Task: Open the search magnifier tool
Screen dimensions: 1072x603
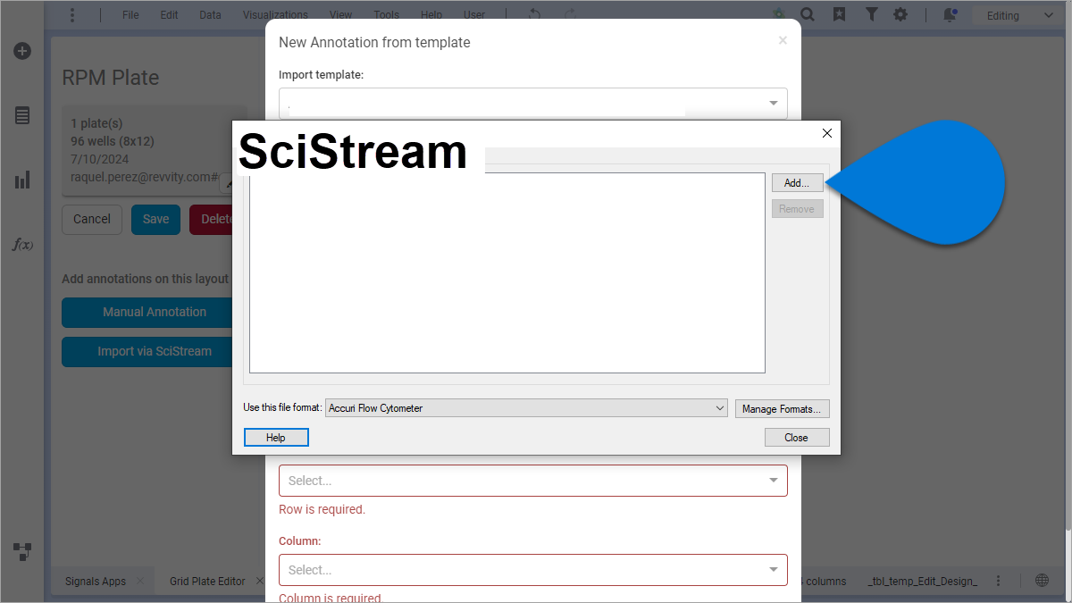Action: tap(808, 15)
